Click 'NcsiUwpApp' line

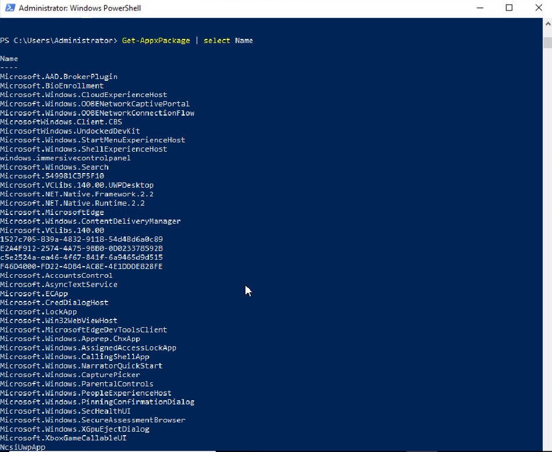[23, 447]
